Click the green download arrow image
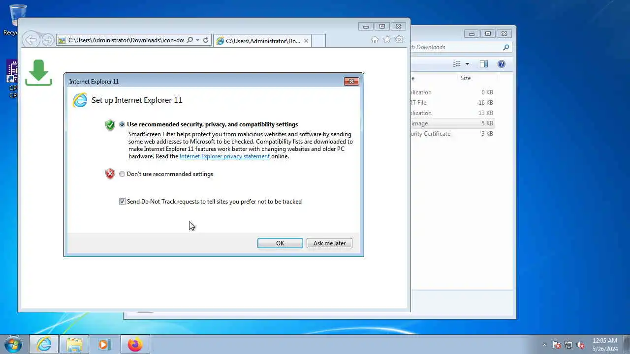Image resolution: width=630 pixels, height=354 pixels. 38,73
